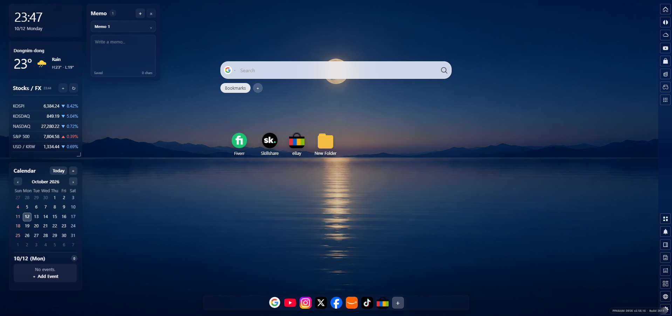
Task: Go to next month in Calendar
Action: click(73, 181)
